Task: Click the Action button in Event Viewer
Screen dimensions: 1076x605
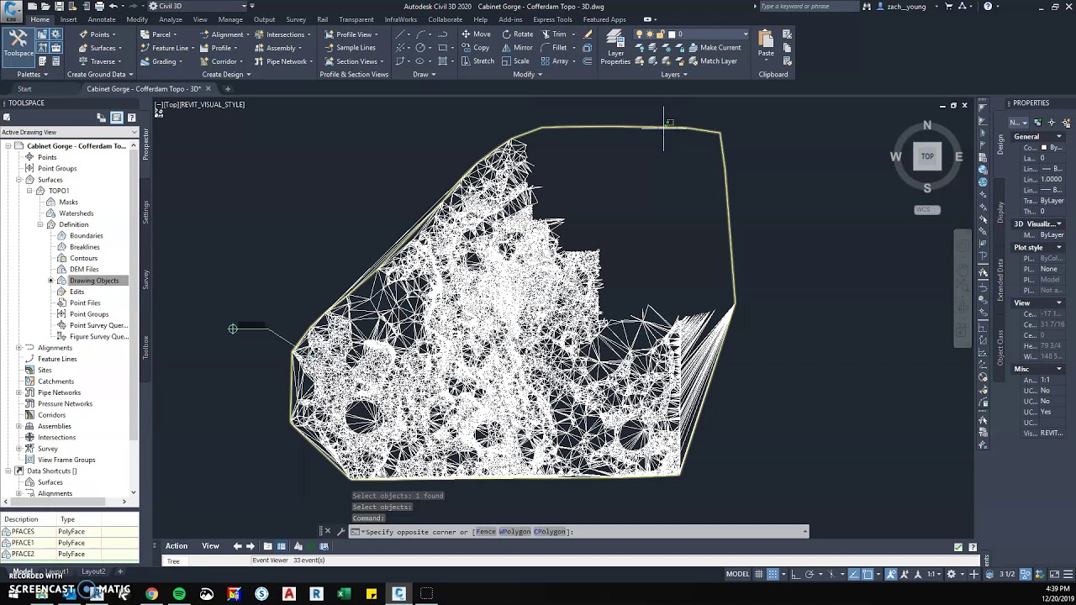Action: point(177,546)
